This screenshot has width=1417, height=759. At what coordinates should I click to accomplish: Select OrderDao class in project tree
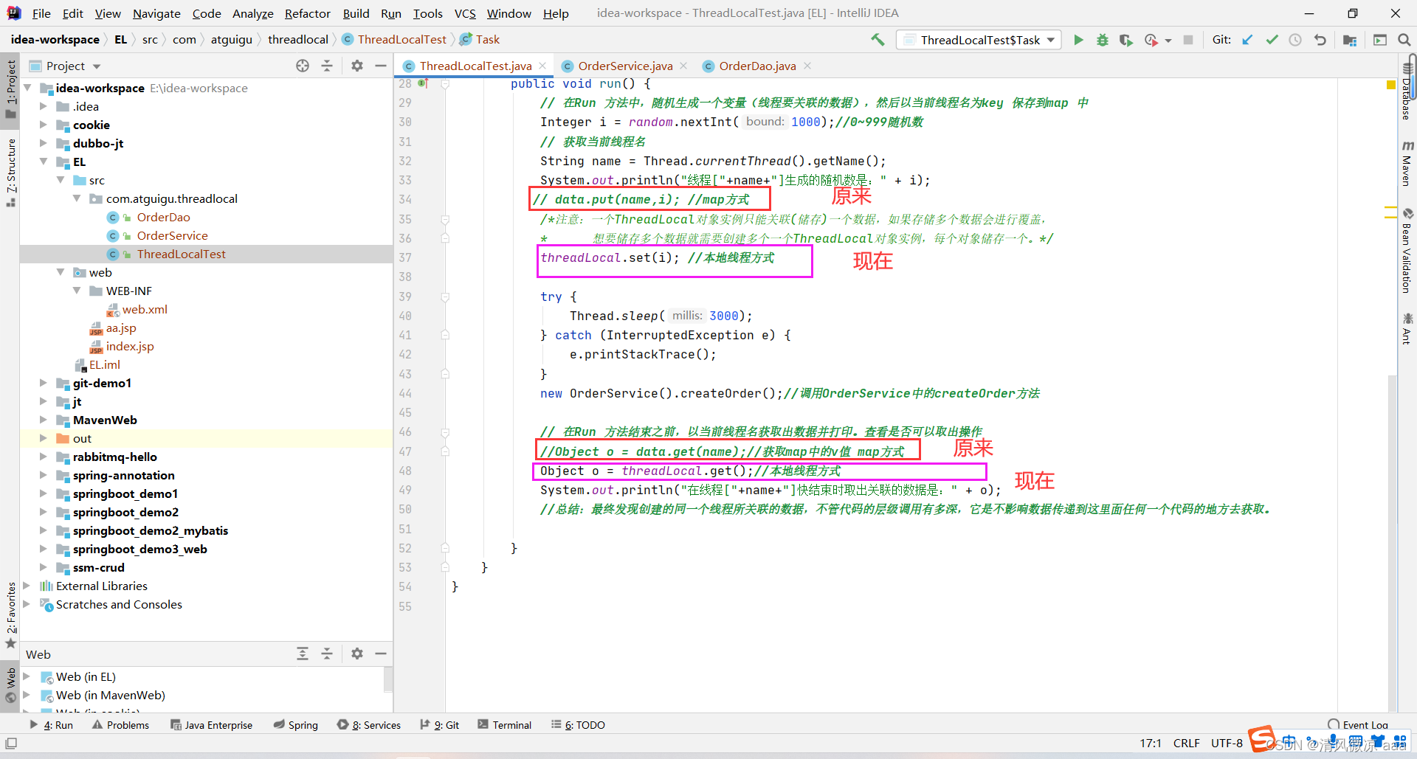(163, 217)
